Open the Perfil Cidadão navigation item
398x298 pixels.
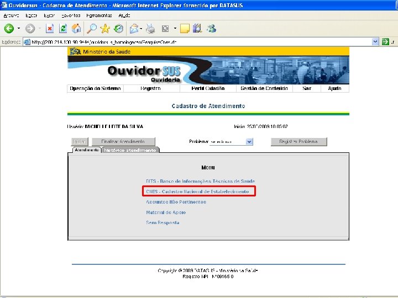pyautogui.click(x=208, y=88)
